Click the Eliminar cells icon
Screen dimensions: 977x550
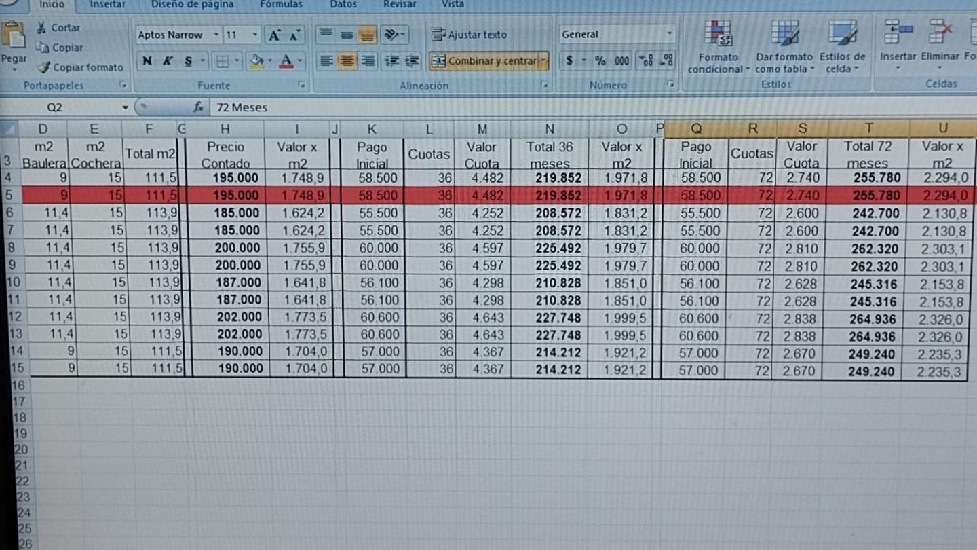coord(940,33)
